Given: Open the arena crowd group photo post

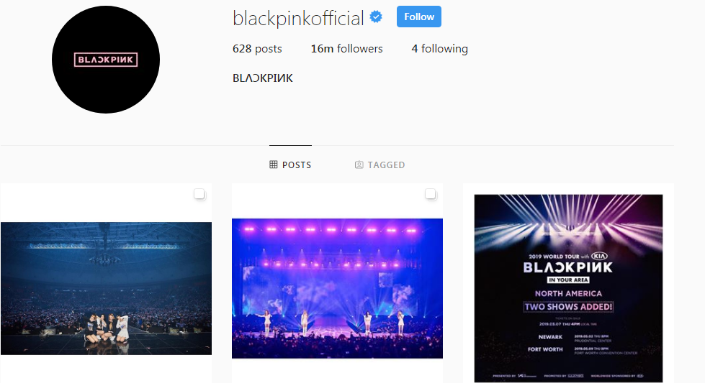Looking at the screenshot, I should 106,288.
